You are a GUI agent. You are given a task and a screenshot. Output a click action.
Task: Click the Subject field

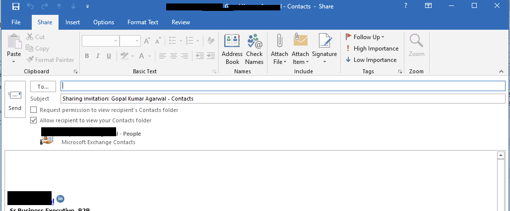click(283, 99)
